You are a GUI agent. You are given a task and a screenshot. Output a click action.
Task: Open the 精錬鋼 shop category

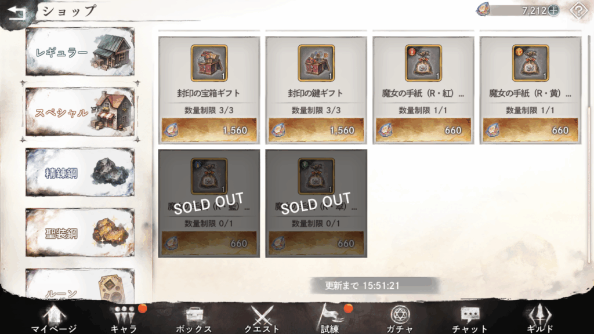click(x=80, y=172)
